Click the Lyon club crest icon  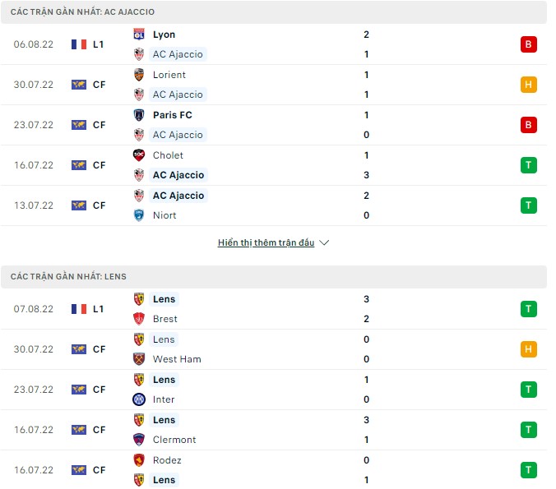139,35
